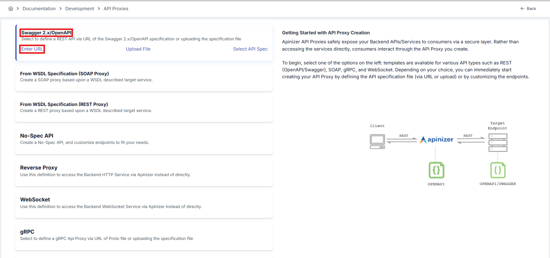550x258 pixels.
Task: Click the Swagger description text about REST API via URL
Action: click(x=131, y=39)
